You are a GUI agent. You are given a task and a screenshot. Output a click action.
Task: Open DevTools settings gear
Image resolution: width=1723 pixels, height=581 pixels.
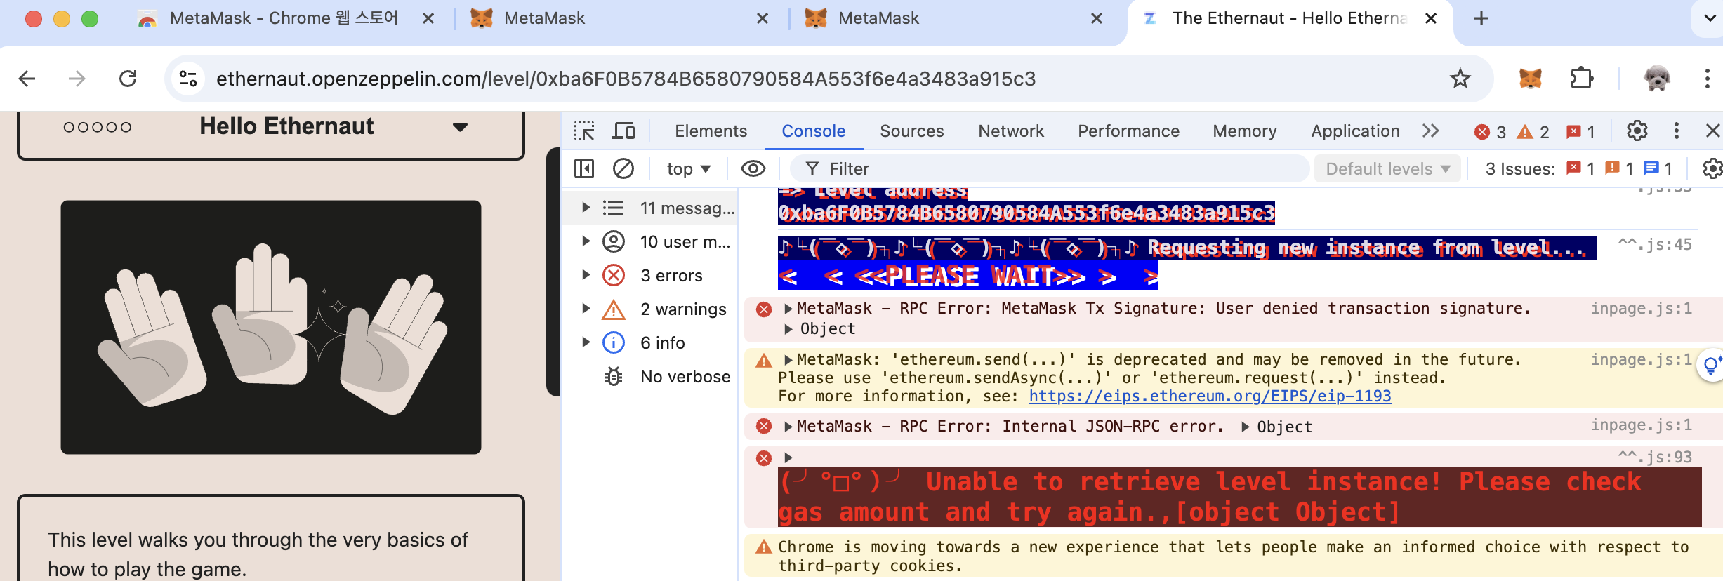point(1637,131)
